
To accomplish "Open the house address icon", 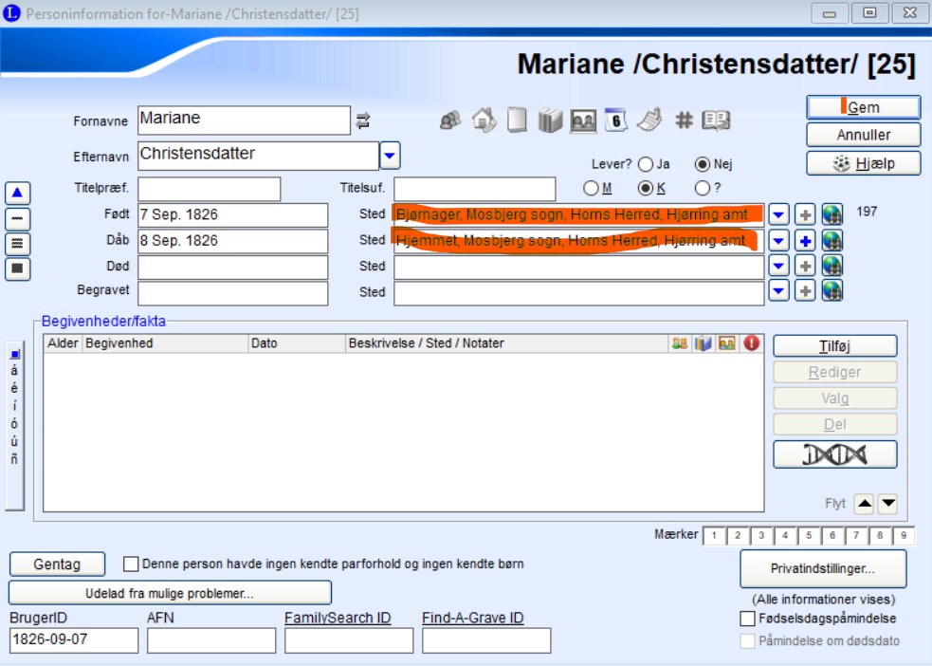I will click(484, 120).
